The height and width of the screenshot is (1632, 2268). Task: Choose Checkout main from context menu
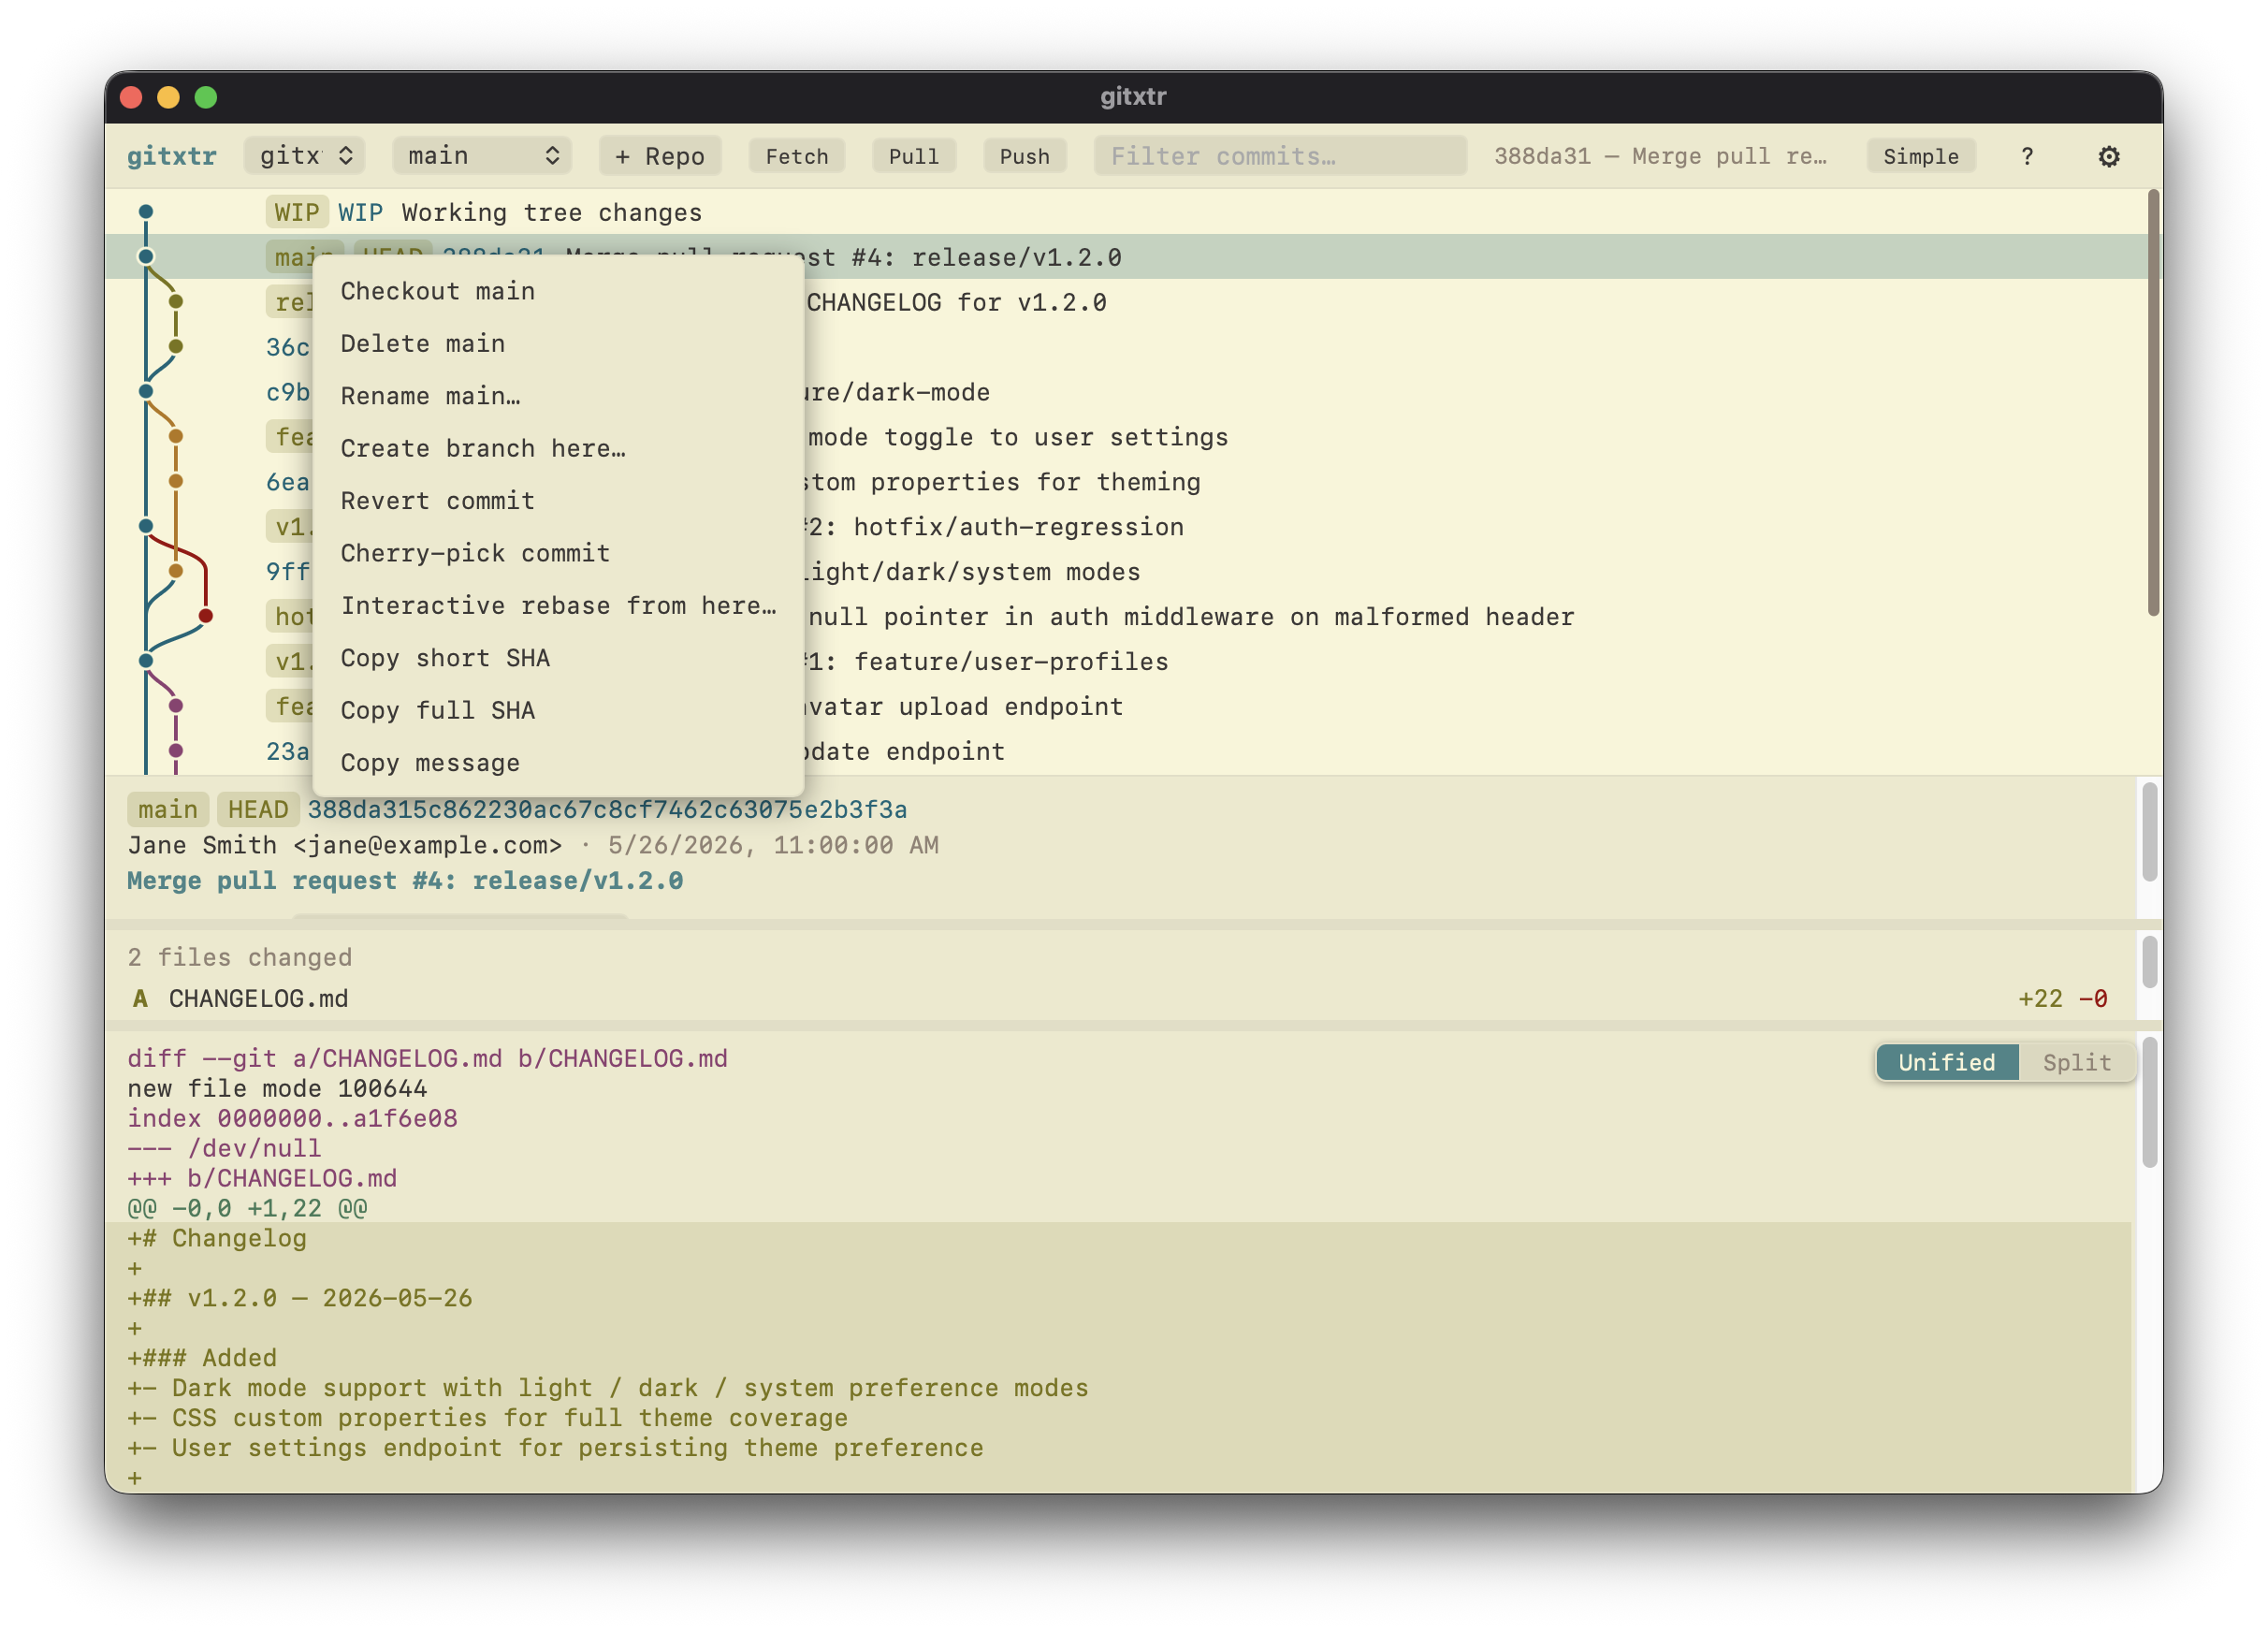[558, 291]
